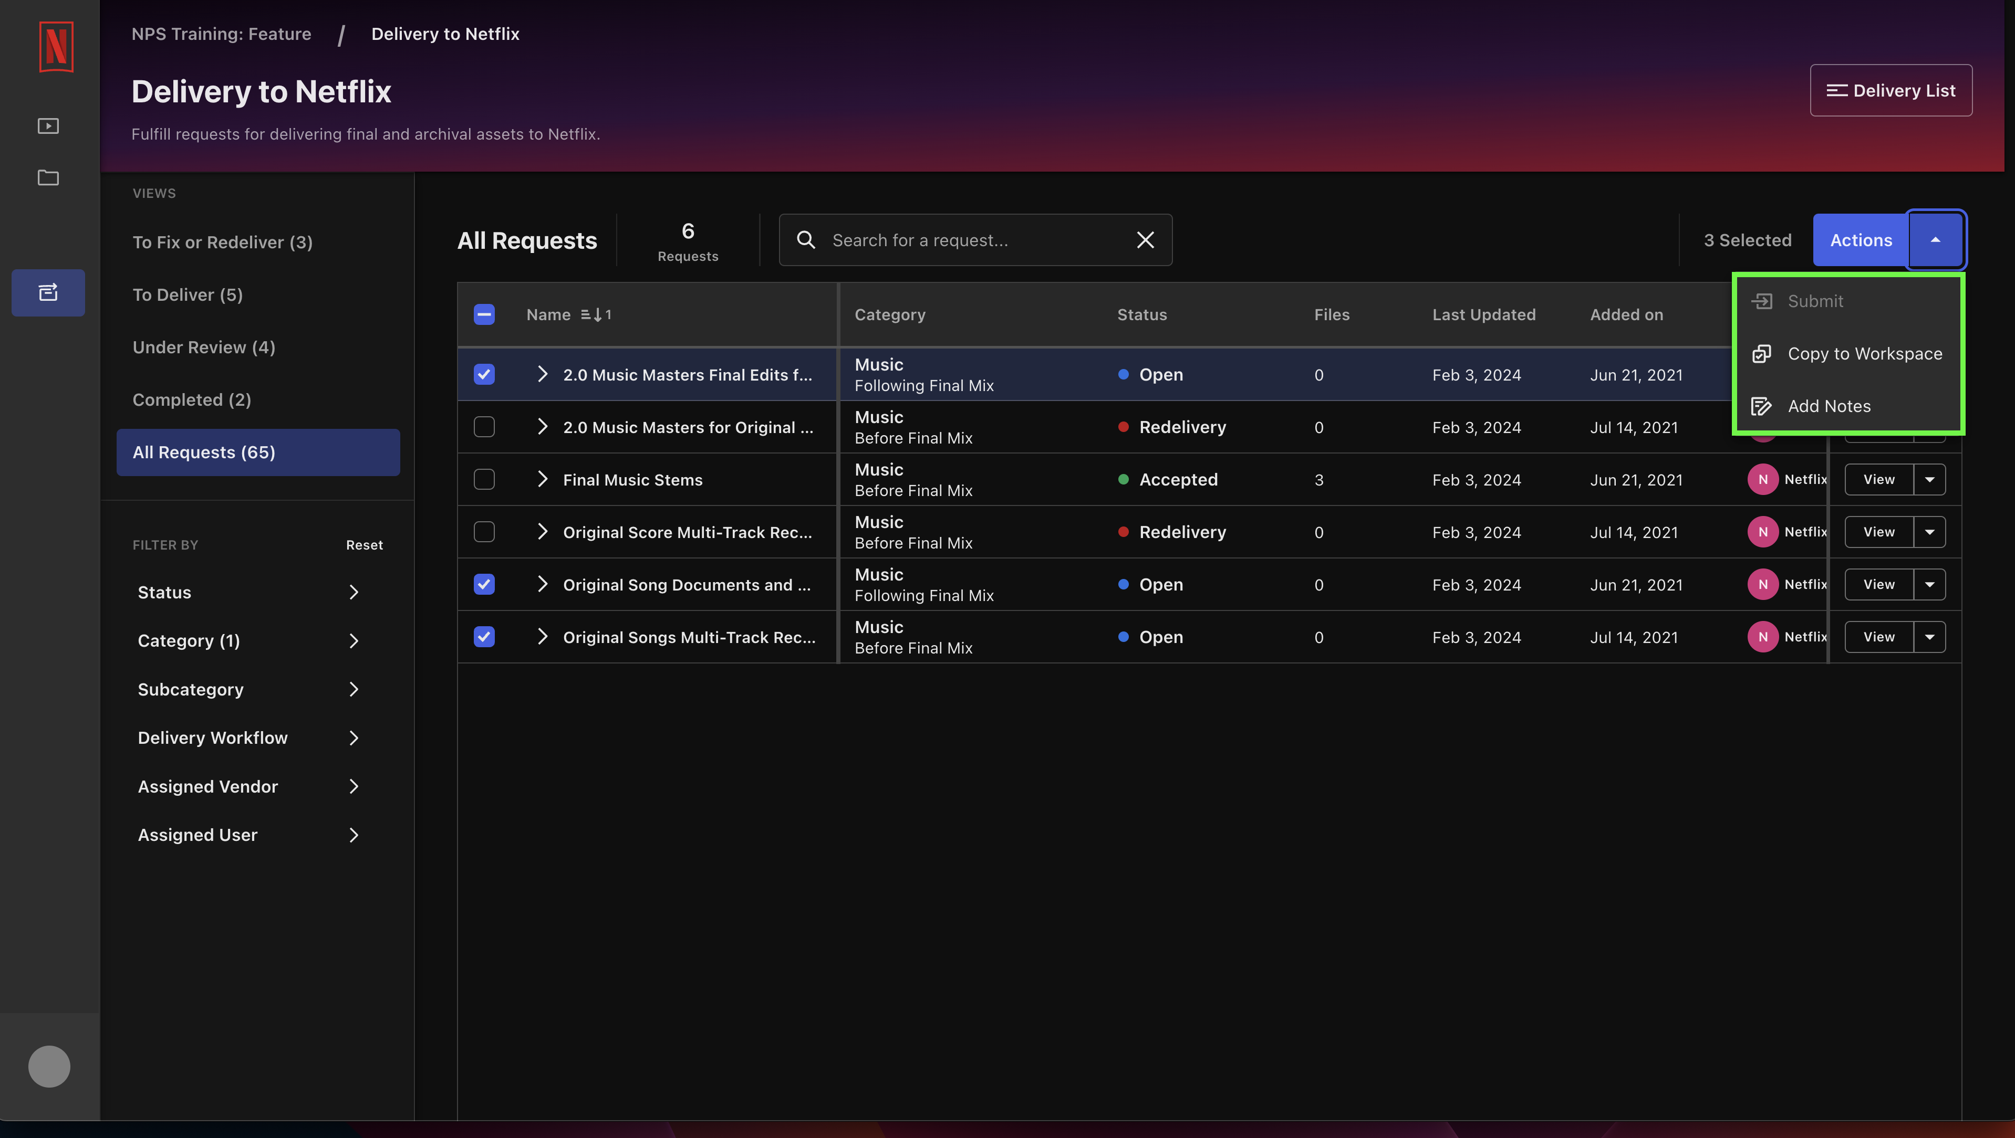Clear the search field with X
Viewport: 2015px width, 1138px height.
1145,240
